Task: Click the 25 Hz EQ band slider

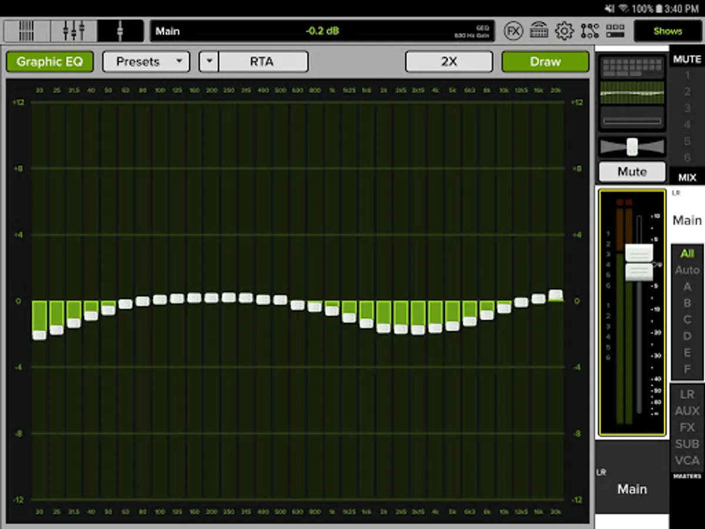Action: click(56, 330)
